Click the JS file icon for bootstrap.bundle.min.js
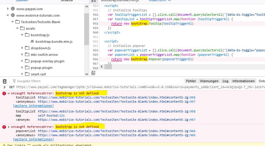 point(32,42)
